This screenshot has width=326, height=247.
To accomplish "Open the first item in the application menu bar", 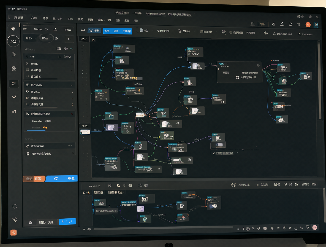I will (18, 18).
